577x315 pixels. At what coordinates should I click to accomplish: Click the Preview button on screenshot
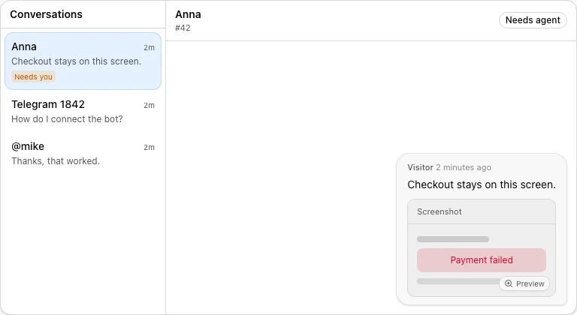524,283
